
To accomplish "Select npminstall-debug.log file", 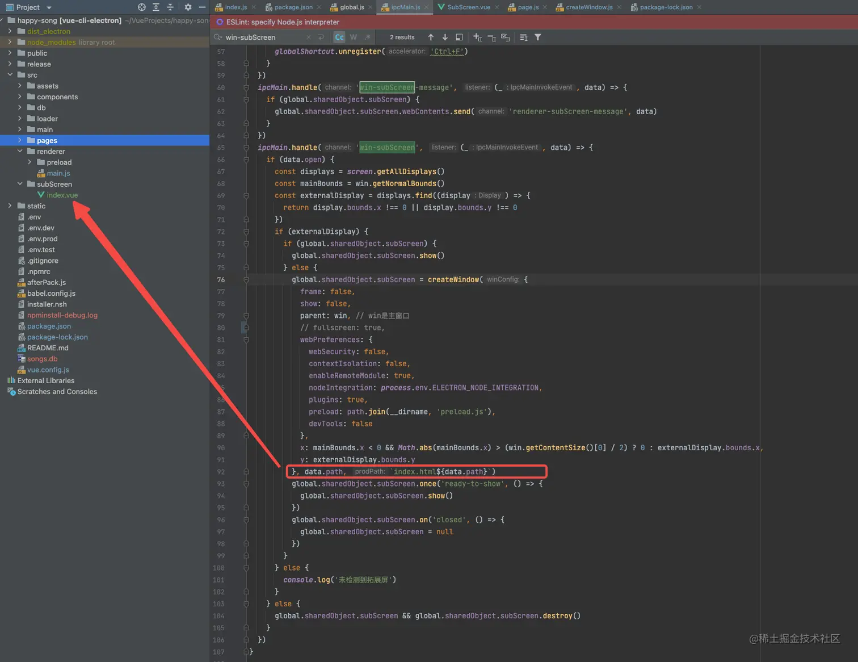I will [x=62, y=315].
